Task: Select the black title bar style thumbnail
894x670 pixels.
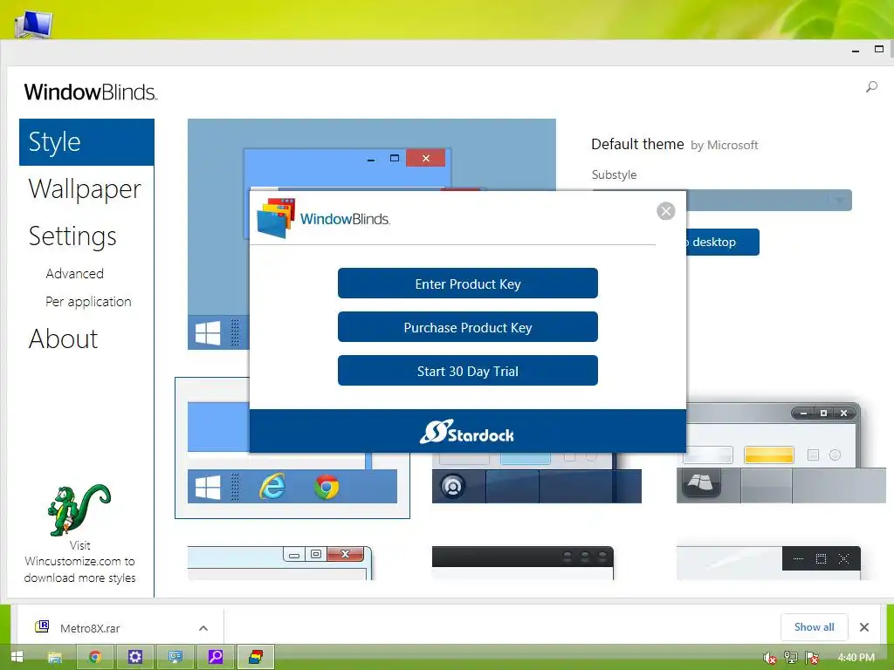Action: pyautogui.click(x=523, y=563)
